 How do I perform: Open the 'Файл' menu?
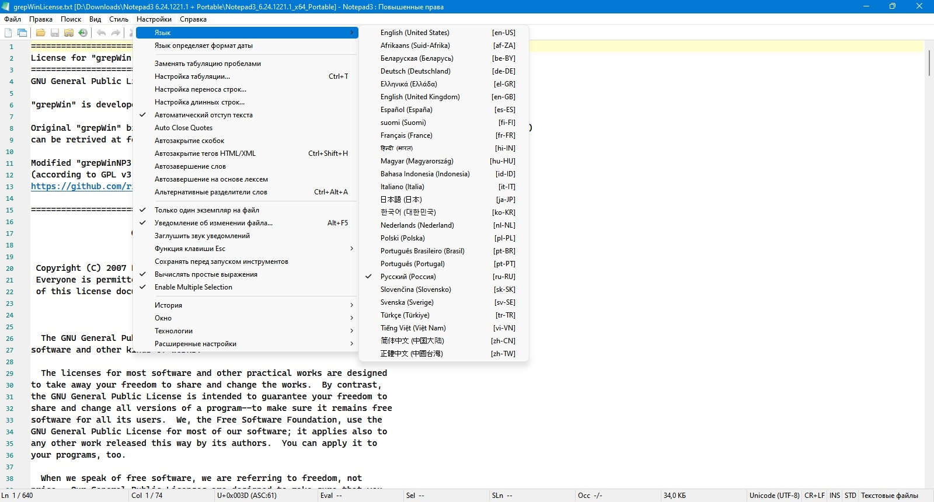pos(12,19)
